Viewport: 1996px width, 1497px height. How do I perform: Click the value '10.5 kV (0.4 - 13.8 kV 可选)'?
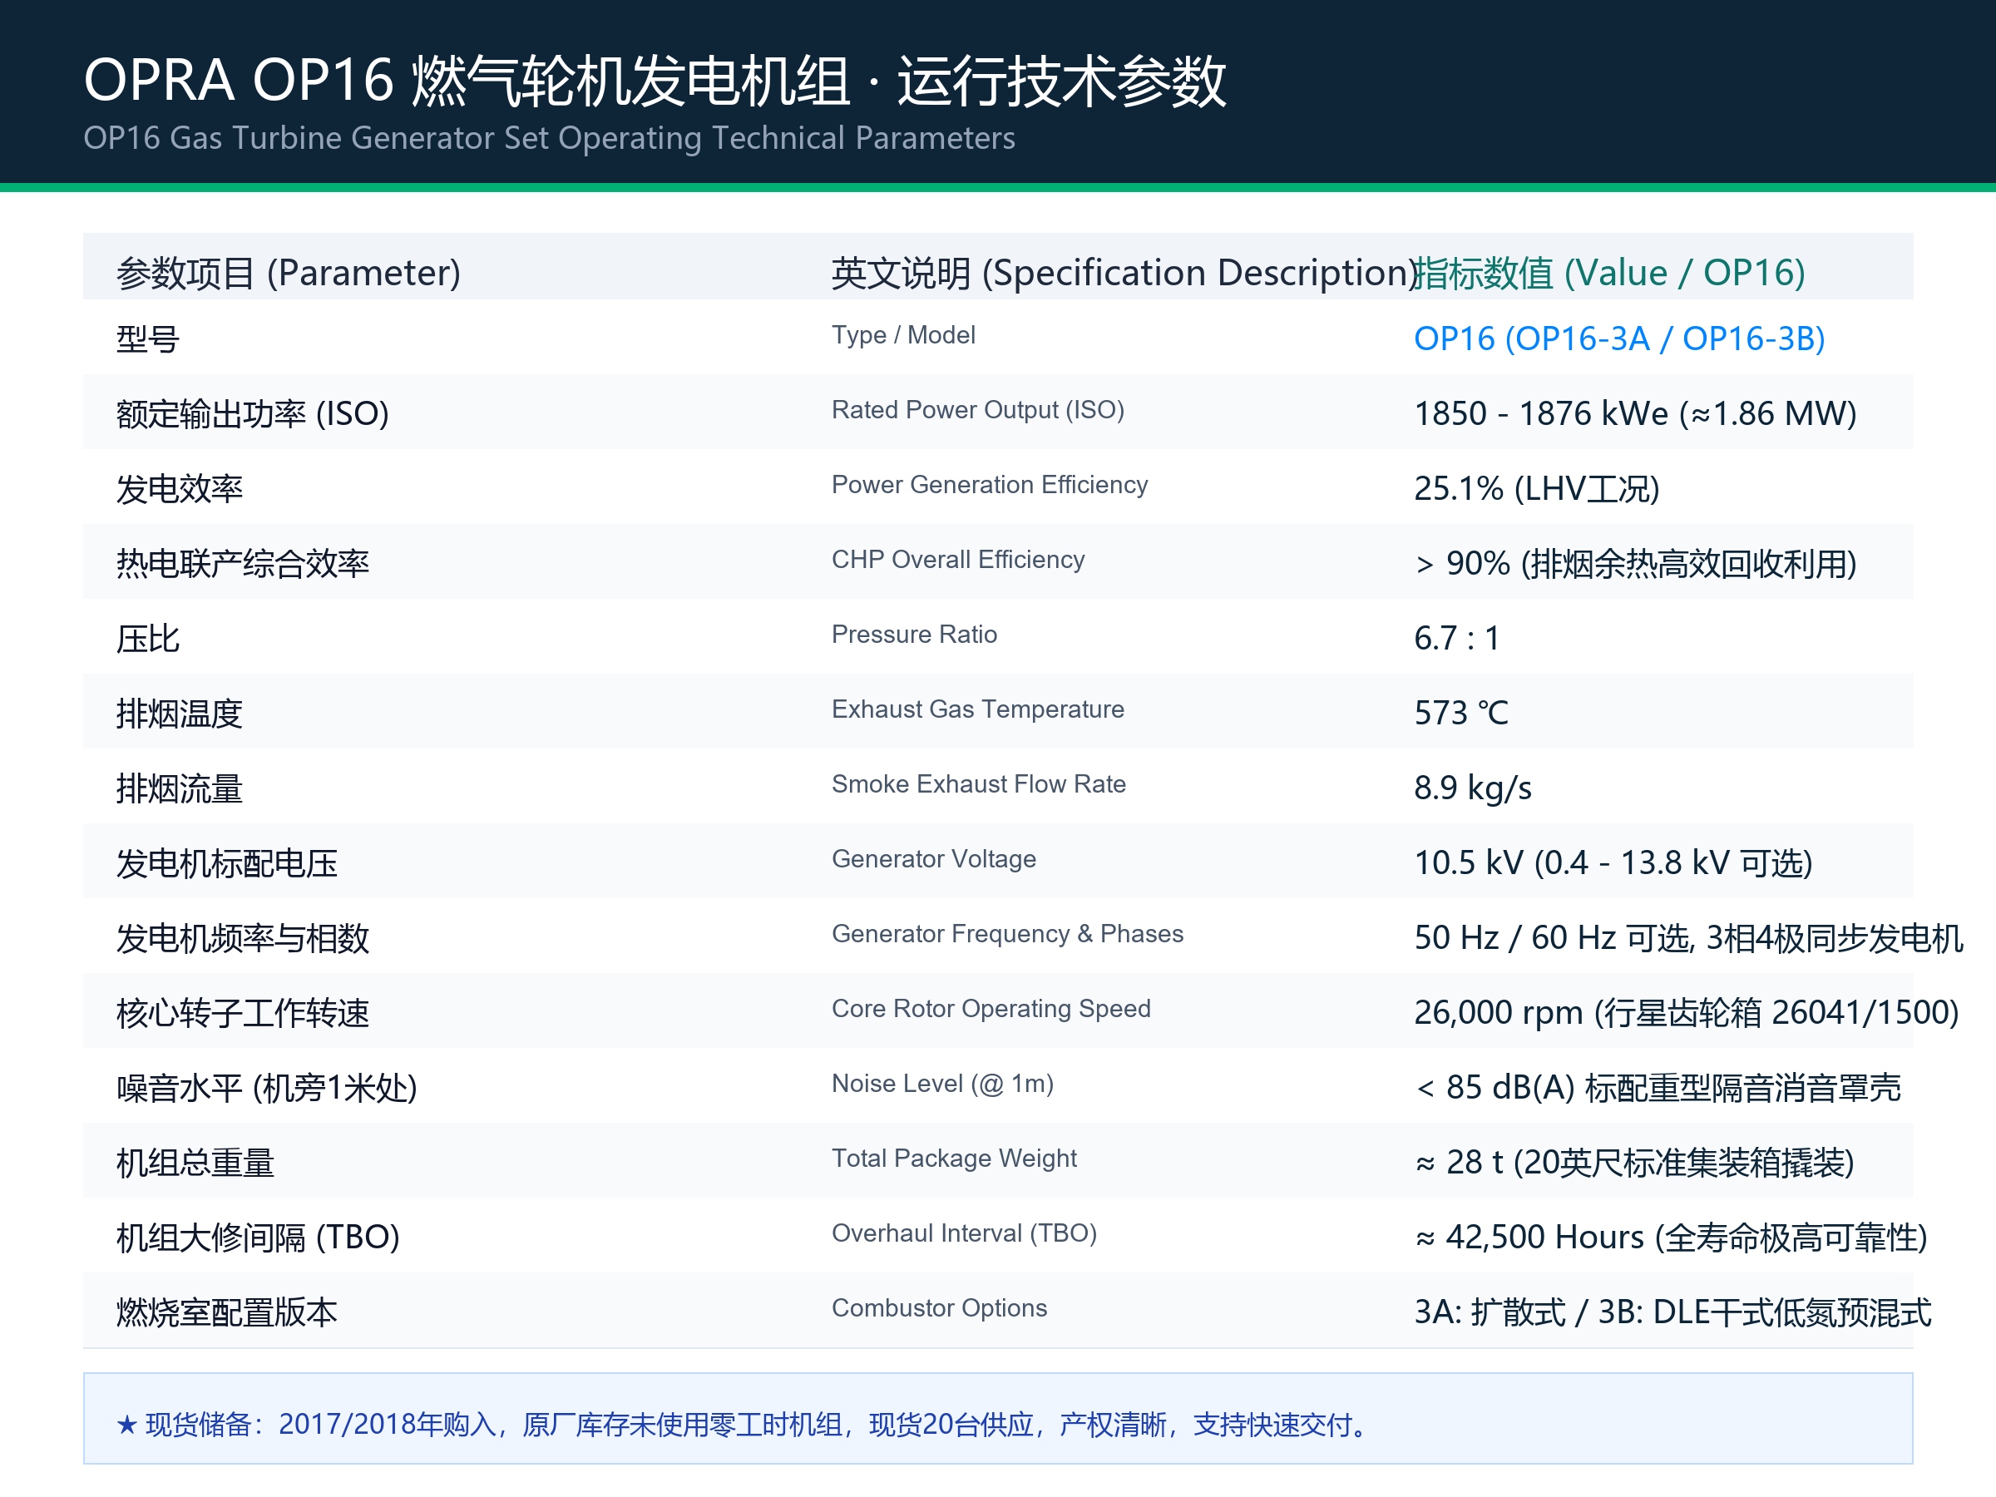click(x=1613, y=862)
